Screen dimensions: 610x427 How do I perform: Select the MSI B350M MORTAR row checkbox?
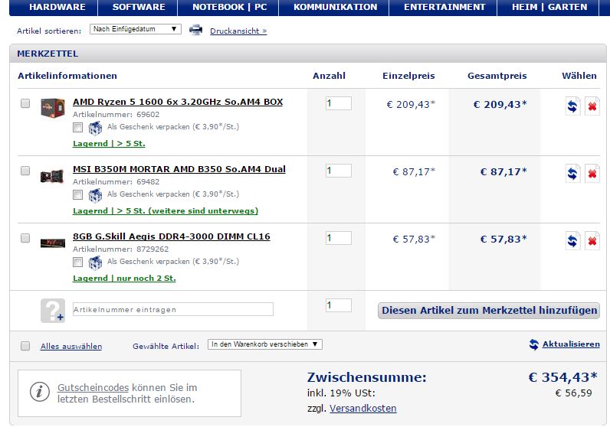[25, 171]
